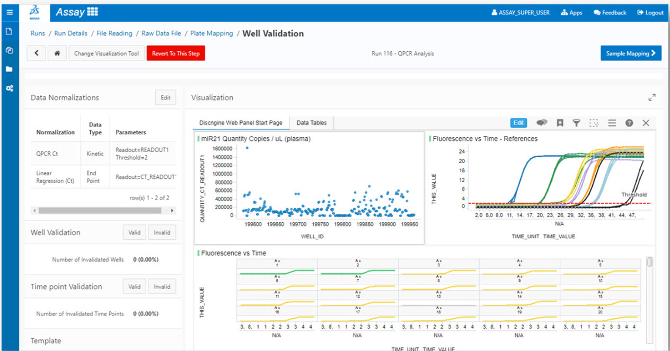
Task: Open the hamburger menu in top-left corner
Action: (x=9, y=12)
